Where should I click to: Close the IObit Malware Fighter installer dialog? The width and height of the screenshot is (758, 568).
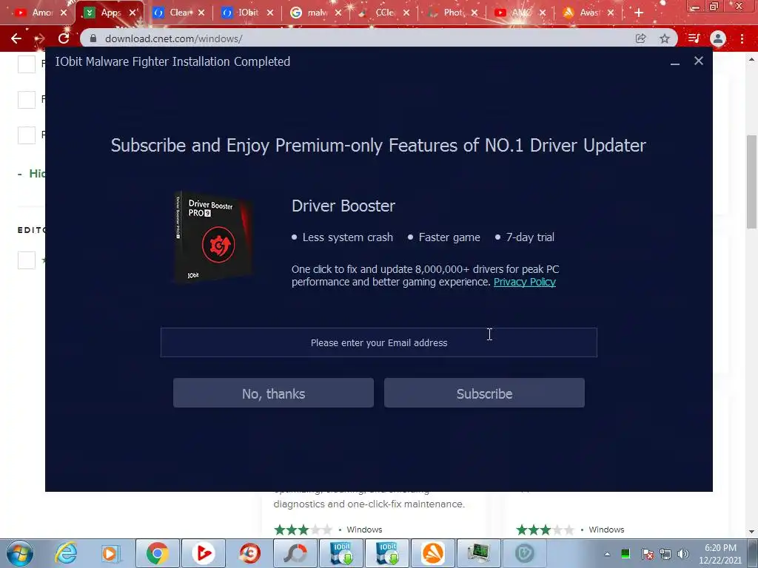pyautogui.click(x=699, y=61)
